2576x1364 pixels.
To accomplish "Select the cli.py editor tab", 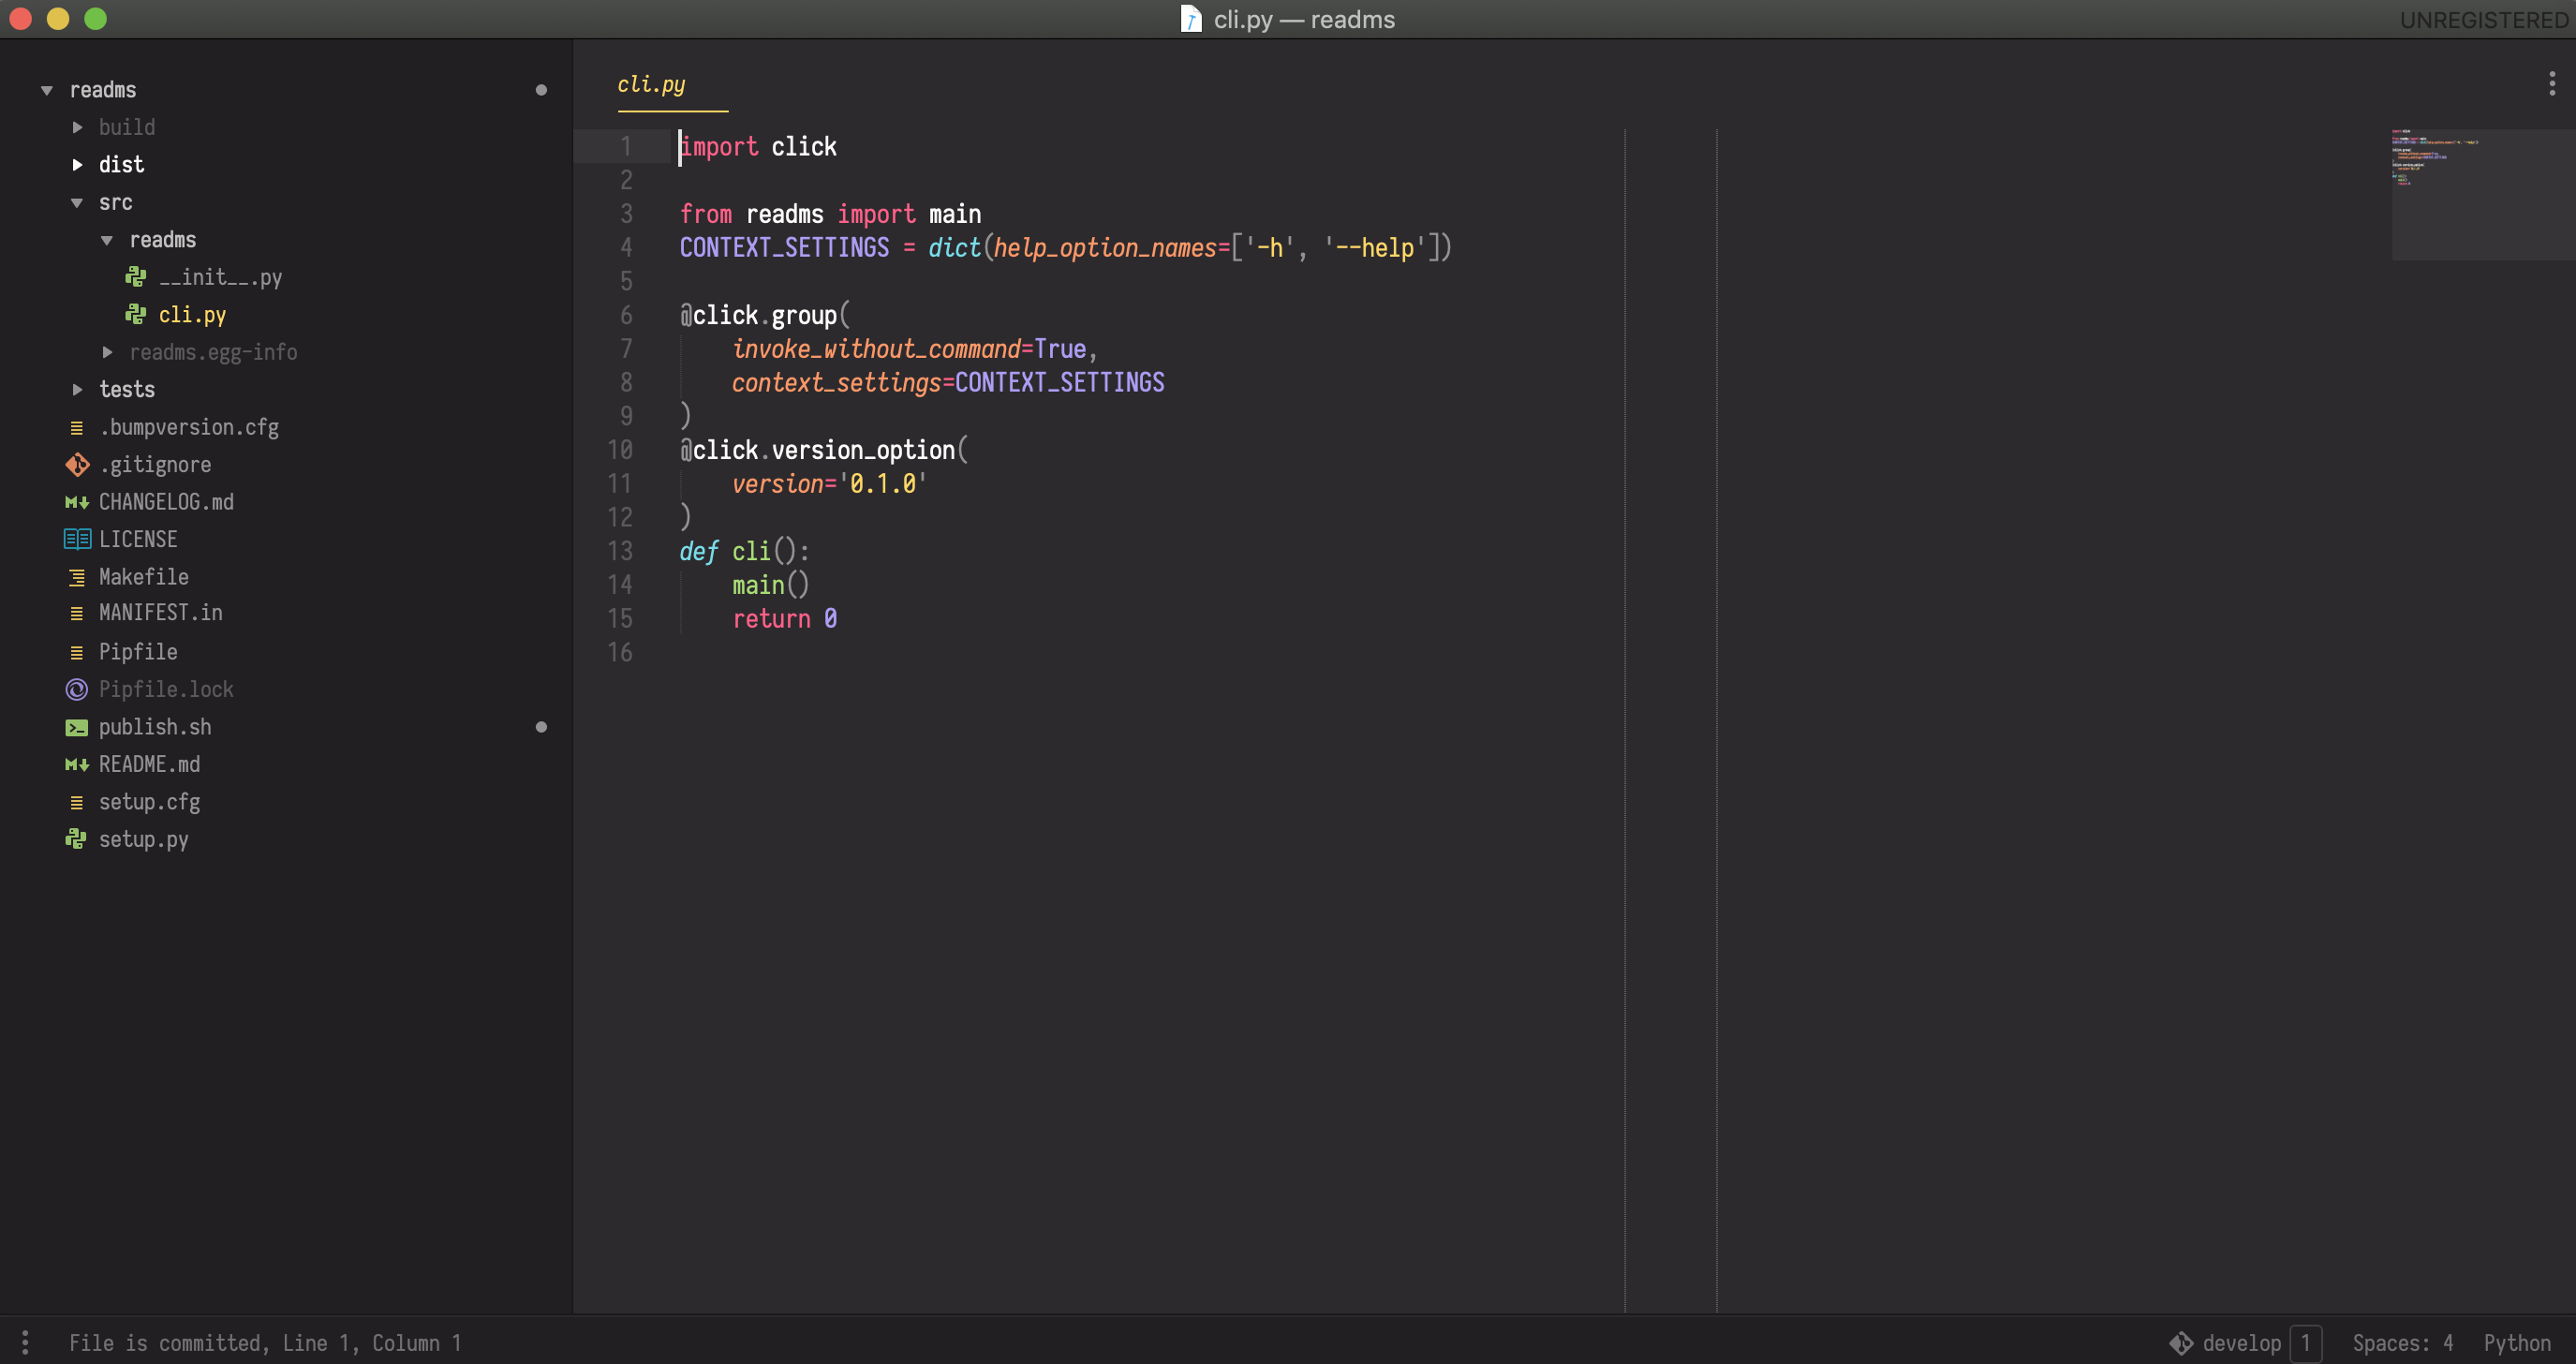I will [652, 85].
